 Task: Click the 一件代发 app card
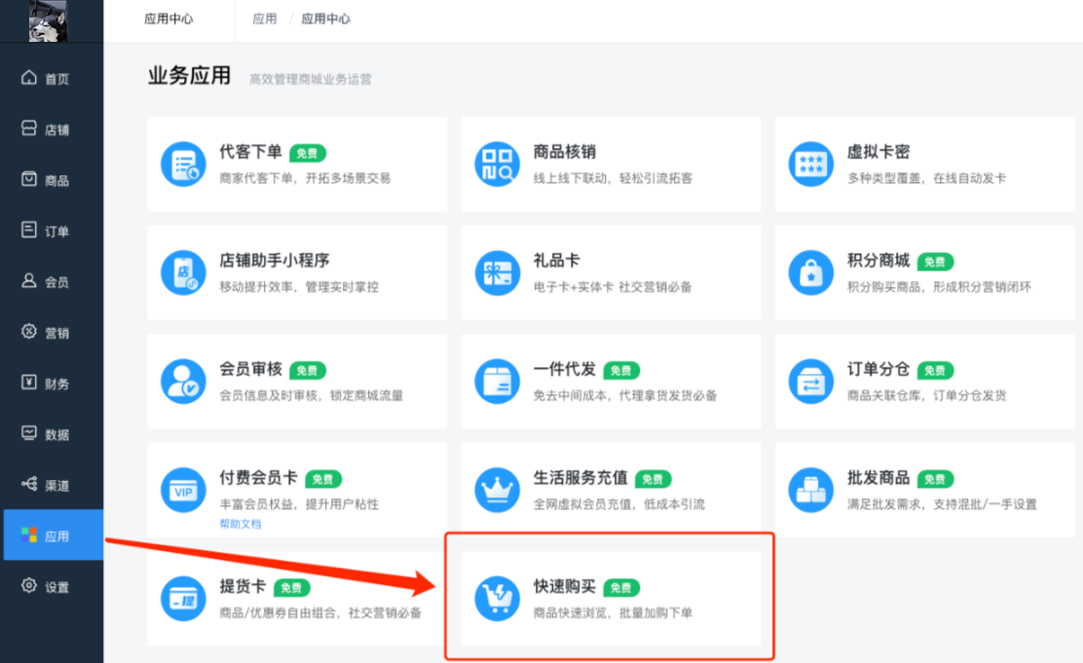coord(611,381)
